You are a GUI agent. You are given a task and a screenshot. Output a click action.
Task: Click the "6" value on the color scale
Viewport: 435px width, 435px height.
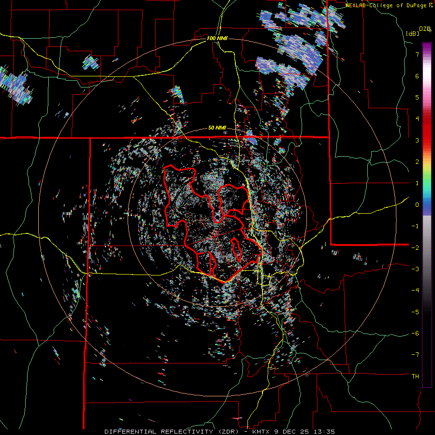[x=417, y=76]
